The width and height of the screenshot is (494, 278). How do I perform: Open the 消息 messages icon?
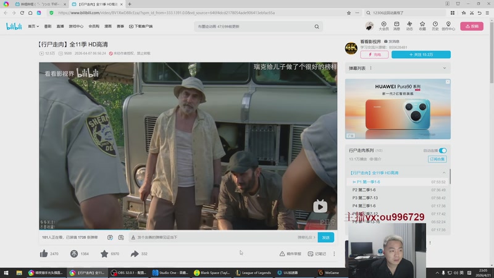tap(396, 26)
